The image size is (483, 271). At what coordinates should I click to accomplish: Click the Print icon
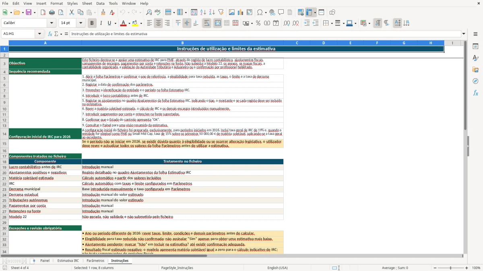click(x=52, y=12)
